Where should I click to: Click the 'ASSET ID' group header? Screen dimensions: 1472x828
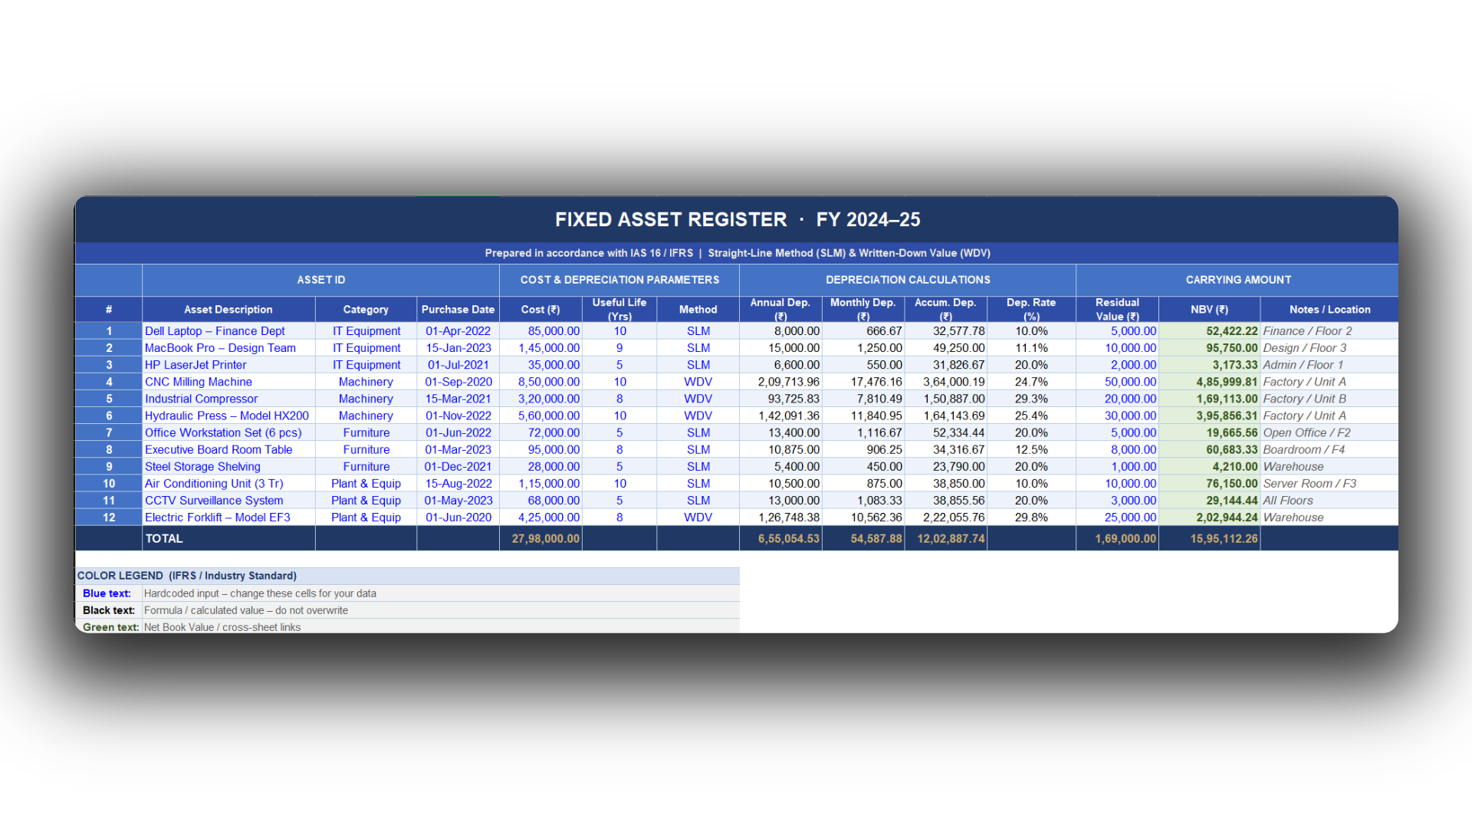[320, 280]
